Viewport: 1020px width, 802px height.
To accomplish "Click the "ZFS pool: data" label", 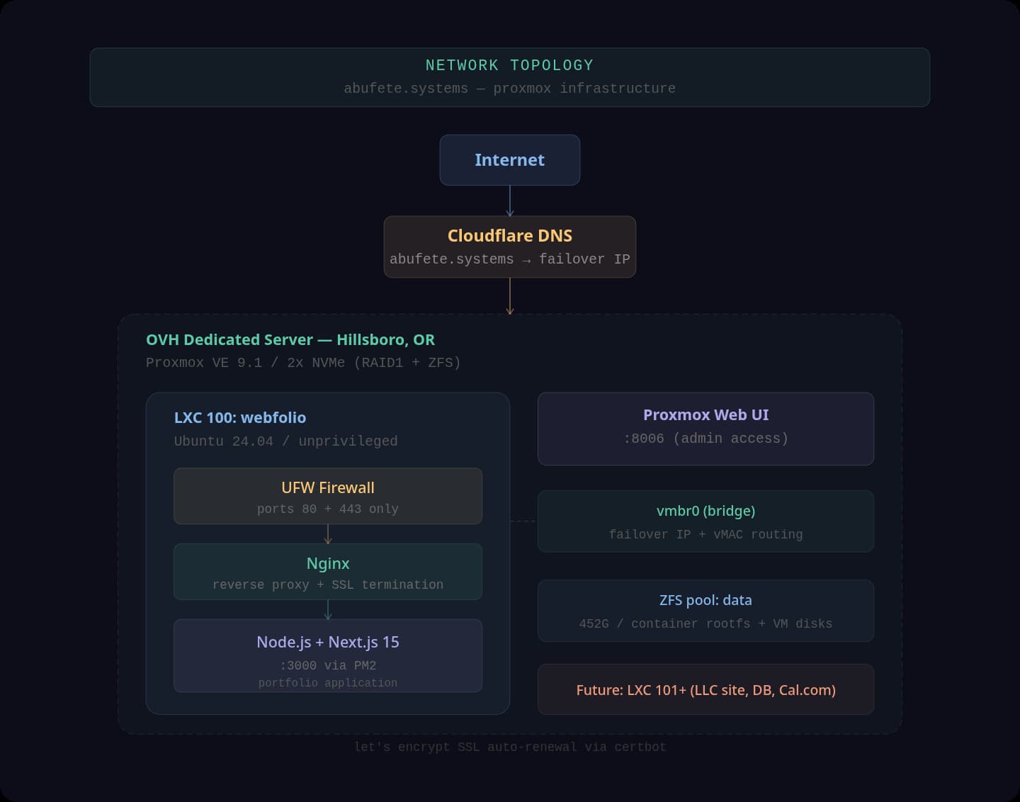I will 705,600.
